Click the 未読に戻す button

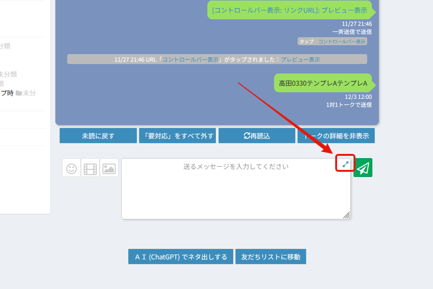(x=98, y=136)
